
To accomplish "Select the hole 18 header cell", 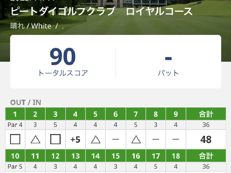I will tap(176, 156).
